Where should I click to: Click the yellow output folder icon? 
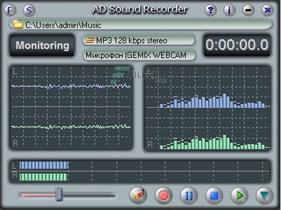pos(18,25)
